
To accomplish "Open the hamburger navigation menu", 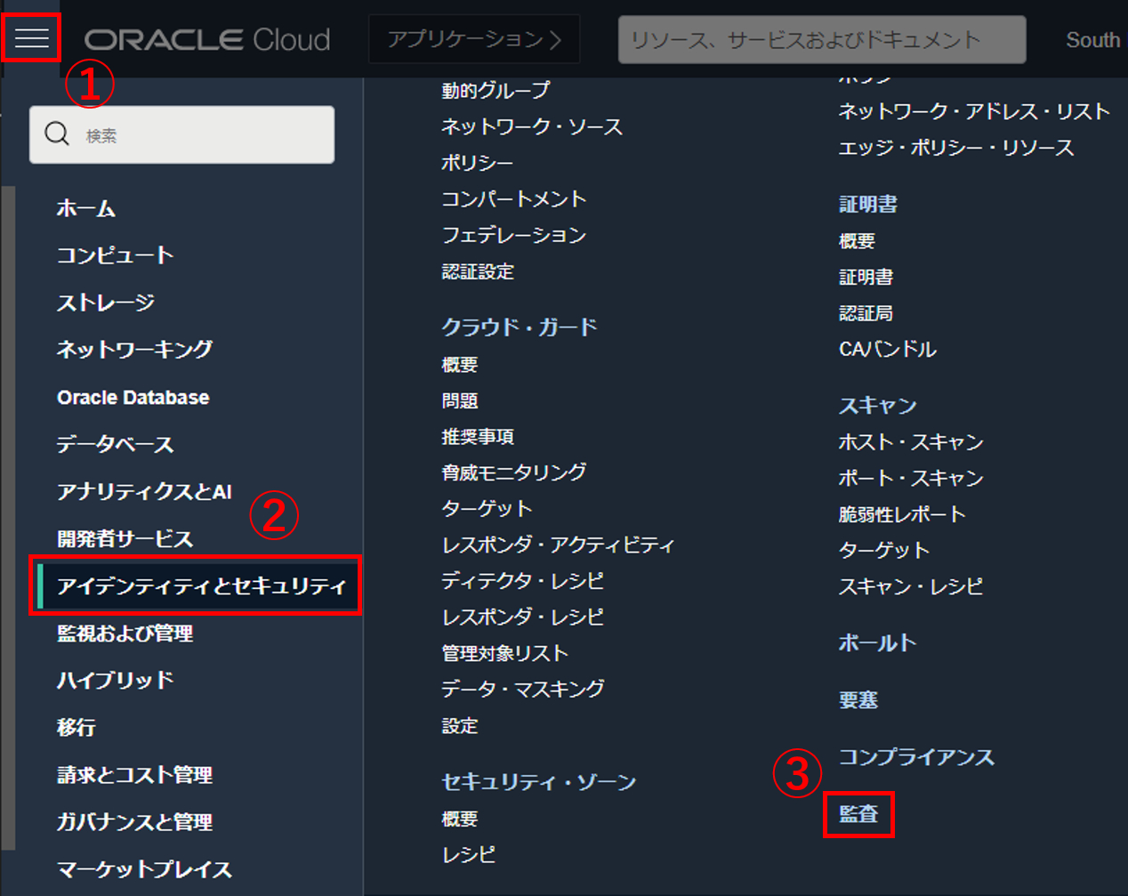I will coord(31,38).
